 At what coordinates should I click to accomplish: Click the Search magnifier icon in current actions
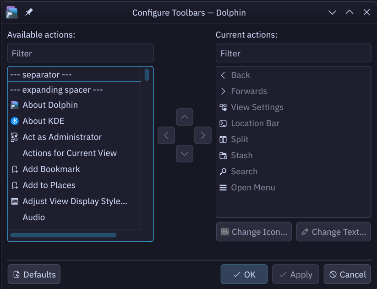[x=223, y=172]
